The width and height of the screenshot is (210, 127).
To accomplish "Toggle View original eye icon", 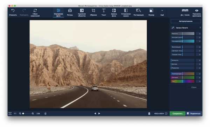I will pos(197,10).
